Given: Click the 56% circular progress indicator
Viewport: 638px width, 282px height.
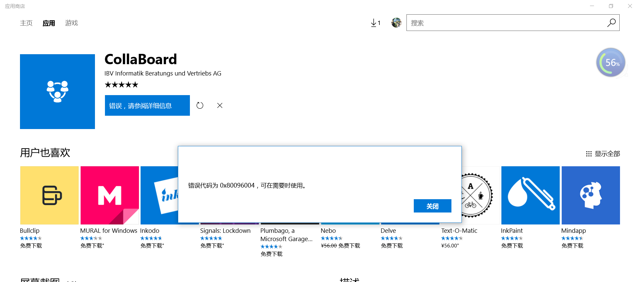Looking at the screenshot, I should point(610,63).
